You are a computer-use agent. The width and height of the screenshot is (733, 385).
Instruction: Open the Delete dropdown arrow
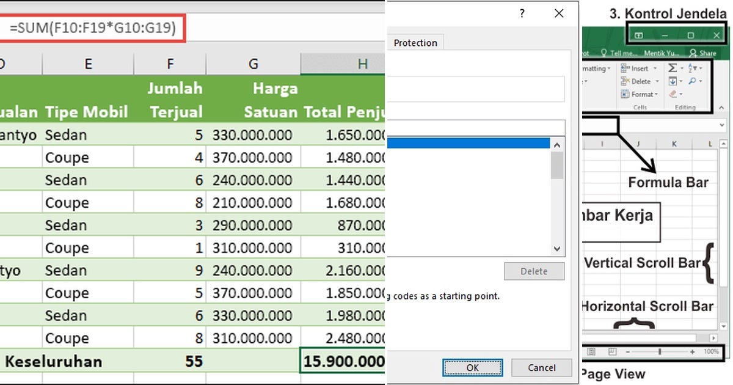(x=657, y=81)
